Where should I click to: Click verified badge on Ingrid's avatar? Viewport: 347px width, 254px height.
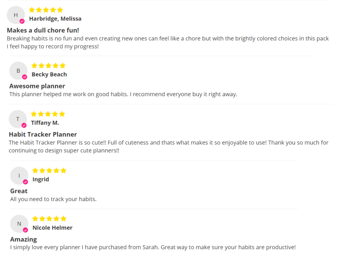point(25,182)
